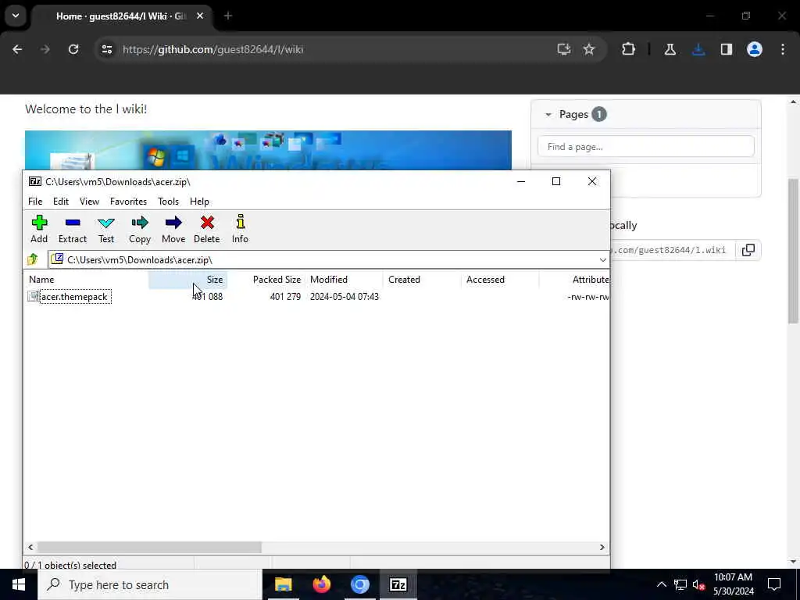Copy the wiki clone URL in browser
Image resolution: width=800 pixels, height=600 pixels.
[748, 250]
